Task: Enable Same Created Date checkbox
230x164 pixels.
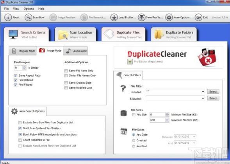Action: 66,83
